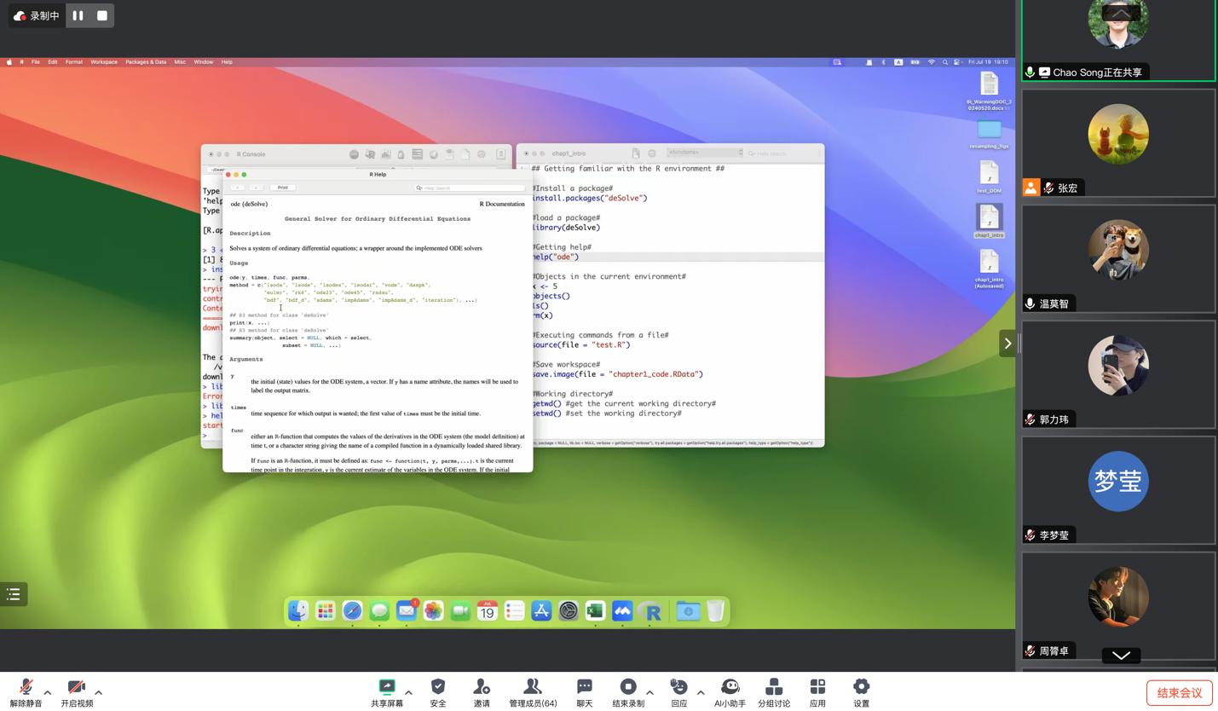Click the list/history icon in R Console toolbar
This screenshot has width=1218, height=711.
418,154
